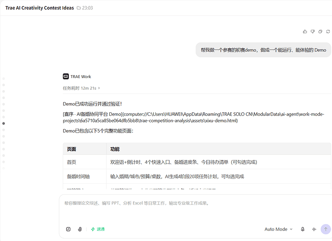This screenshot has width=332, height=241.
Task: Click the TRAE Work label
Action: point(80,77)
